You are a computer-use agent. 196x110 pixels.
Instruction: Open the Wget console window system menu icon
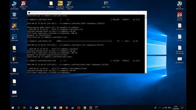29,13
